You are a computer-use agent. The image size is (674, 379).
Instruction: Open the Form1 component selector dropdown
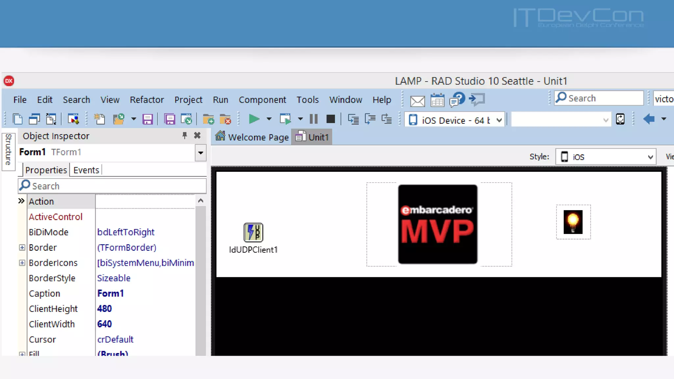click(200, 153)
